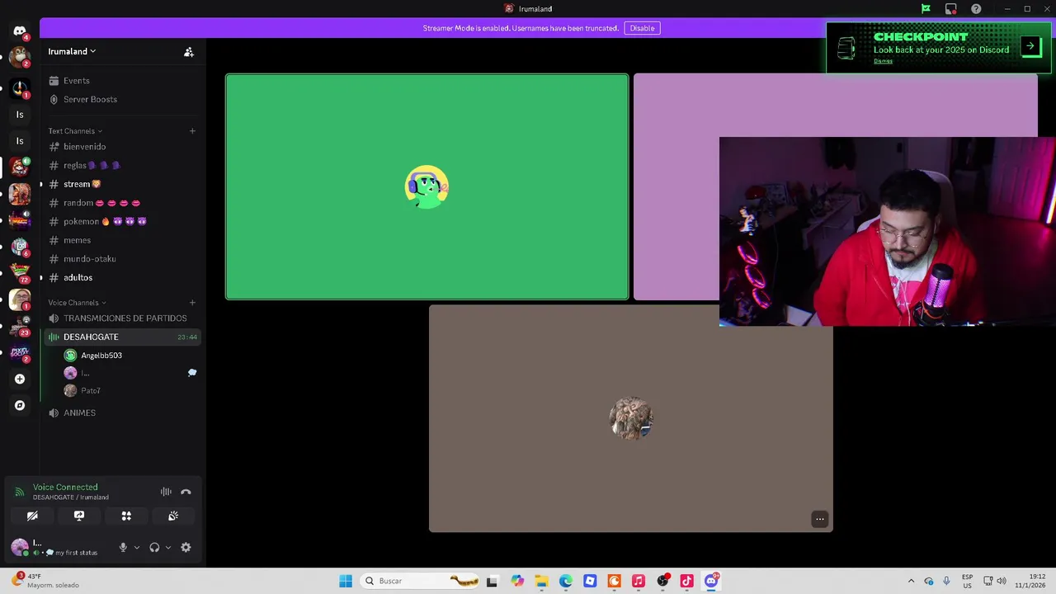This screenshot has width=1056, height=594.
Task: Open the inbox icon in title bar
Action: [951, 9]
